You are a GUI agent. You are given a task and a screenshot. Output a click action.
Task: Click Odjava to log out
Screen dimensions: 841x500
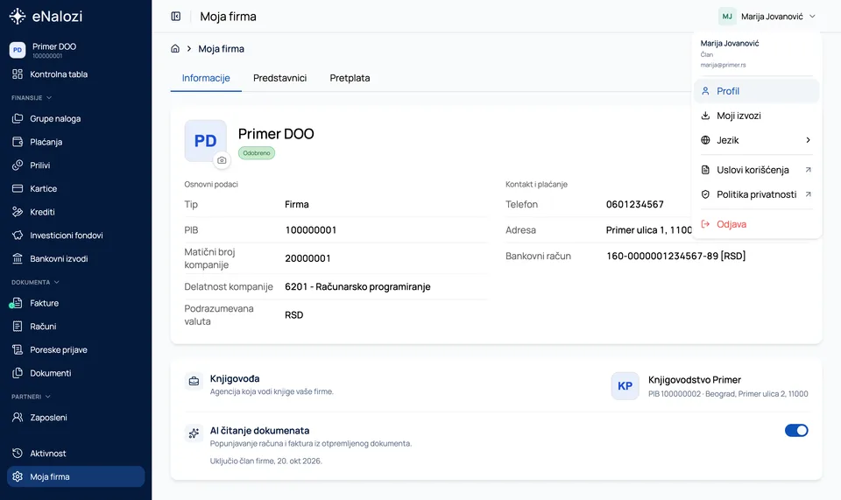pos(756,224)
